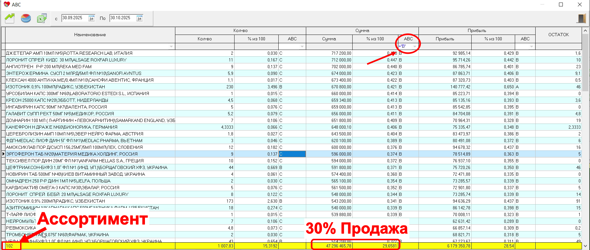Click profit cell 140 777,42

[445, 87]
